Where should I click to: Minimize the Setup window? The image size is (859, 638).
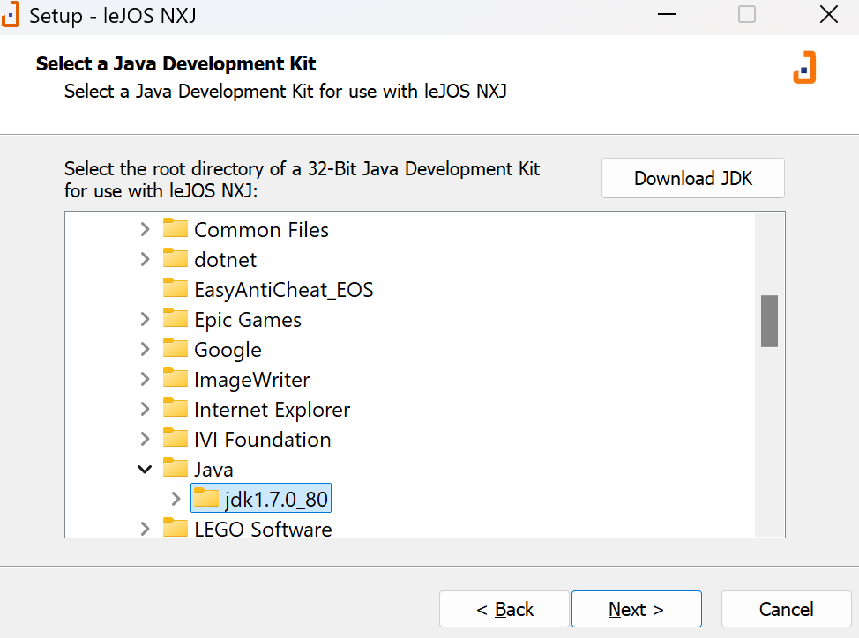(666, 15)
